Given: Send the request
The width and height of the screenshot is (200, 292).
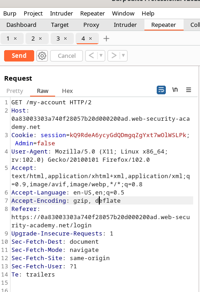Looking at the screenshot, I should pyautogui.click(x=19, y=56).
